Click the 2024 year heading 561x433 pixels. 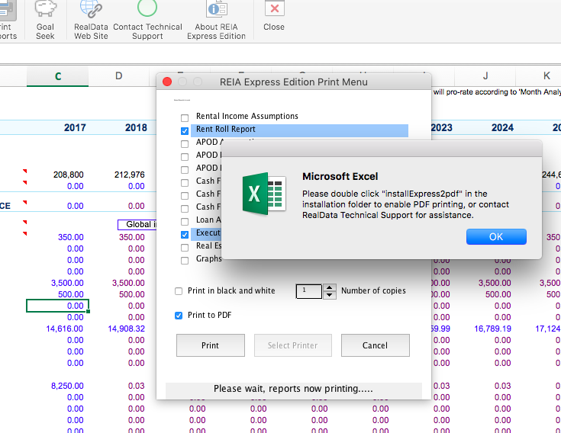[502, 127]
